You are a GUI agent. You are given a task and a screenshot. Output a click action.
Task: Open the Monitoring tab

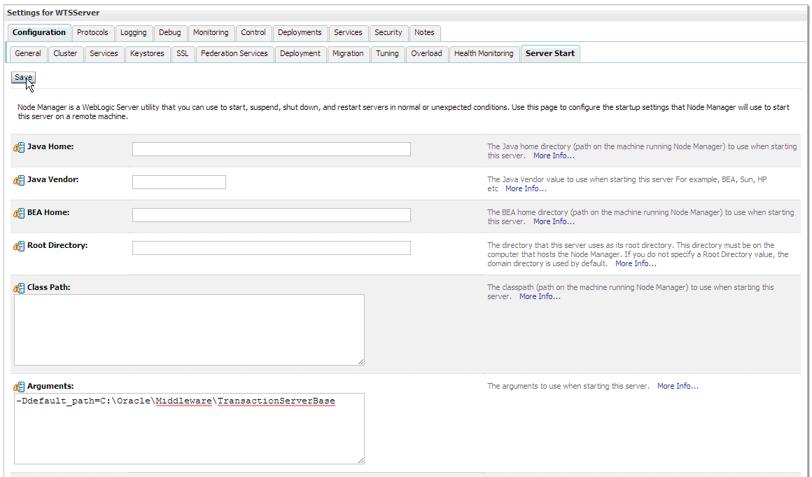pos(211,33)
